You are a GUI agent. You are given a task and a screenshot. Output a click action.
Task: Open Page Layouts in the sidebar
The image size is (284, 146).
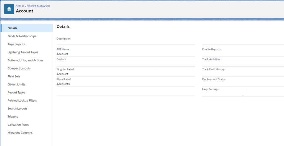pyautogui.click(x=16, y=44)
